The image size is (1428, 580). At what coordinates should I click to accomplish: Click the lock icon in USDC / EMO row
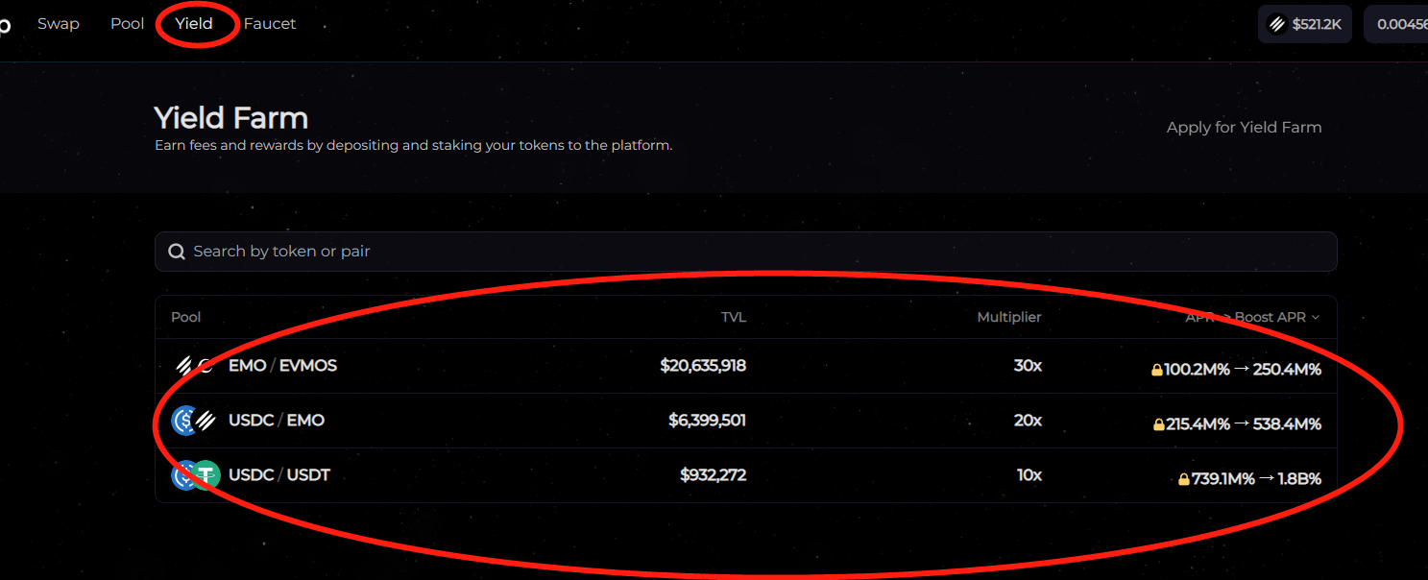[1159, 424]
